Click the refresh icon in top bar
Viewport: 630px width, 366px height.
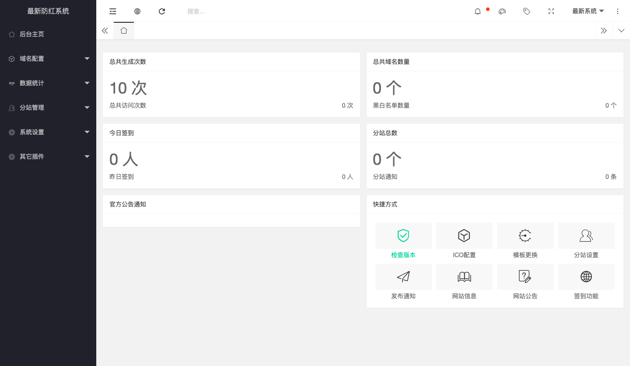162,11
